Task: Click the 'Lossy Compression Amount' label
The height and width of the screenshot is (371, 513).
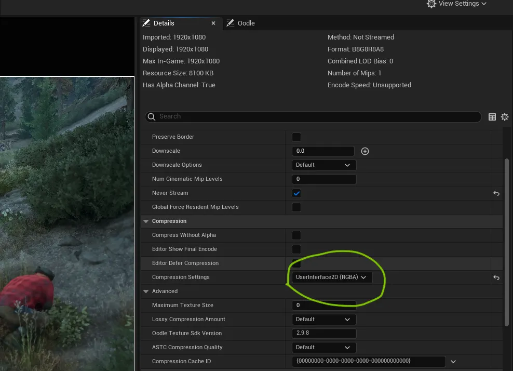Action: pos(188,319)
